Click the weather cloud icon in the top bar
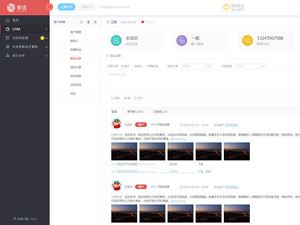Viewport: 300px width, 225px height. [x=226, y=7]
